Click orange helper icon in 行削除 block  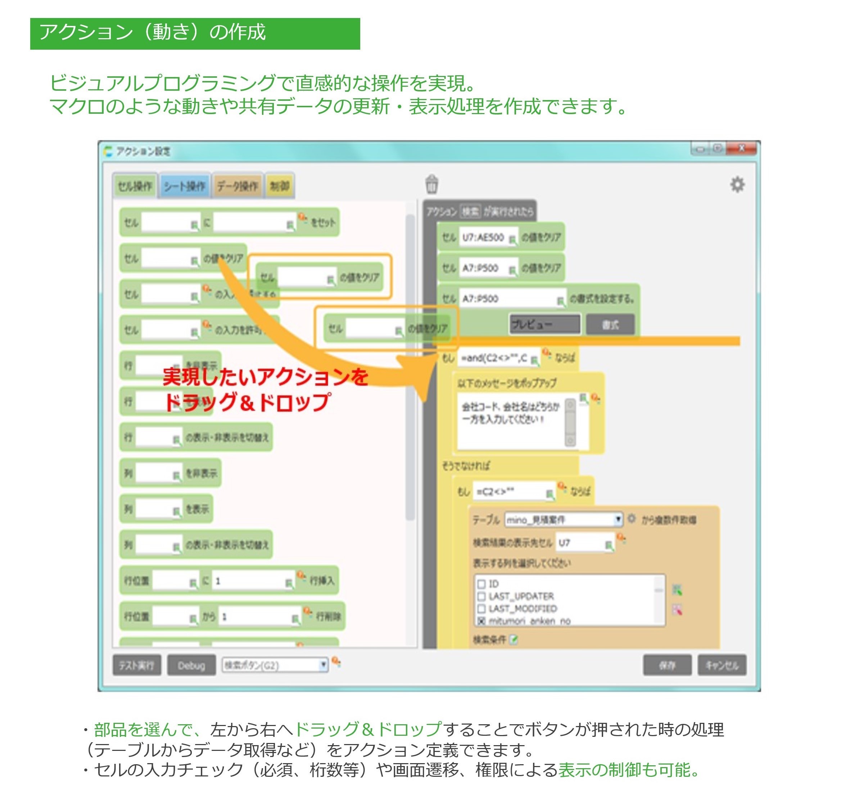click(x=307, y=611)
